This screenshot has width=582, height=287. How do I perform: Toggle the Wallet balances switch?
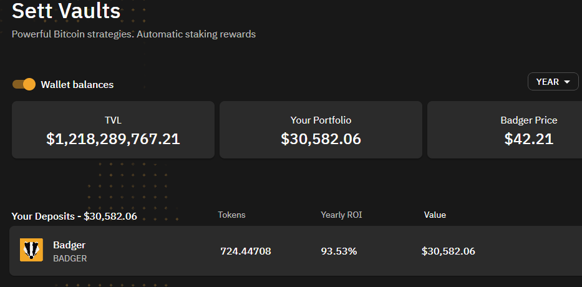[x=24, y=84]
